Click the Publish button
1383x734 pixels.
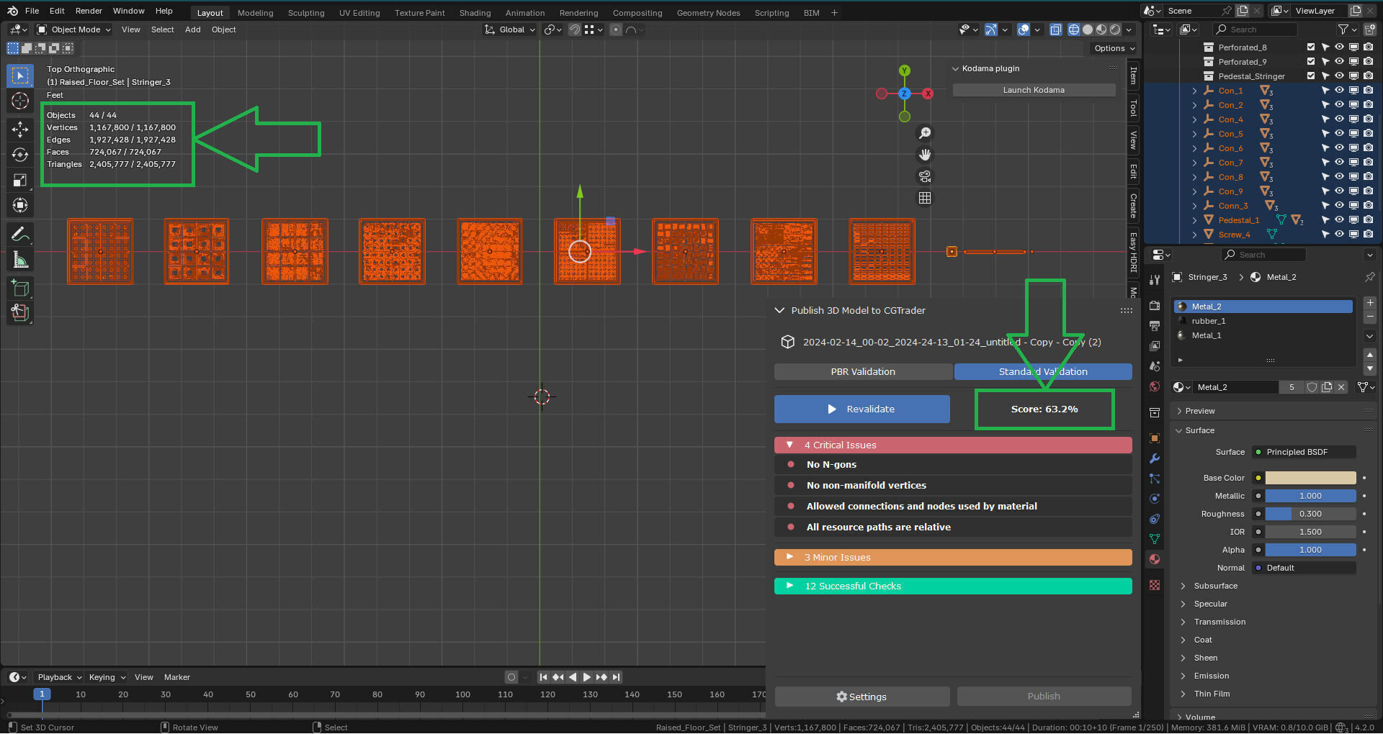click(x=1044, y=697)
